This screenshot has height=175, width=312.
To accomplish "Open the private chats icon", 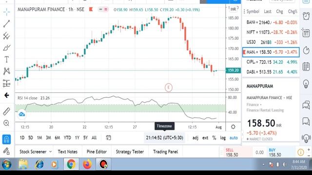I will pos(306,121).
